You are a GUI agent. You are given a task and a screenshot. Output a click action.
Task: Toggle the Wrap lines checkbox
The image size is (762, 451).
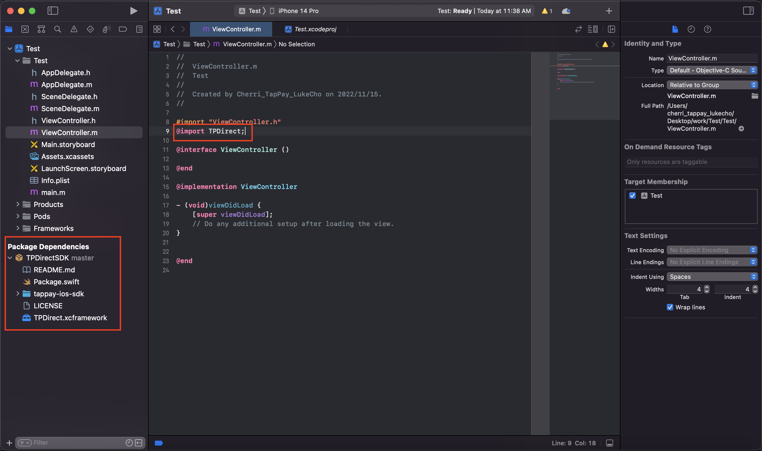670,307
